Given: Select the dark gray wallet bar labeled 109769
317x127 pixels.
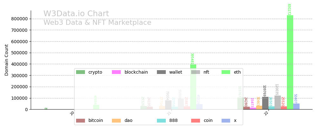Looking at the screenshot, I should 265,103.
